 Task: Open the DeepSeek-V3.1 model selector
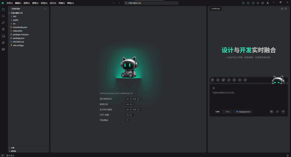point(243,112)
